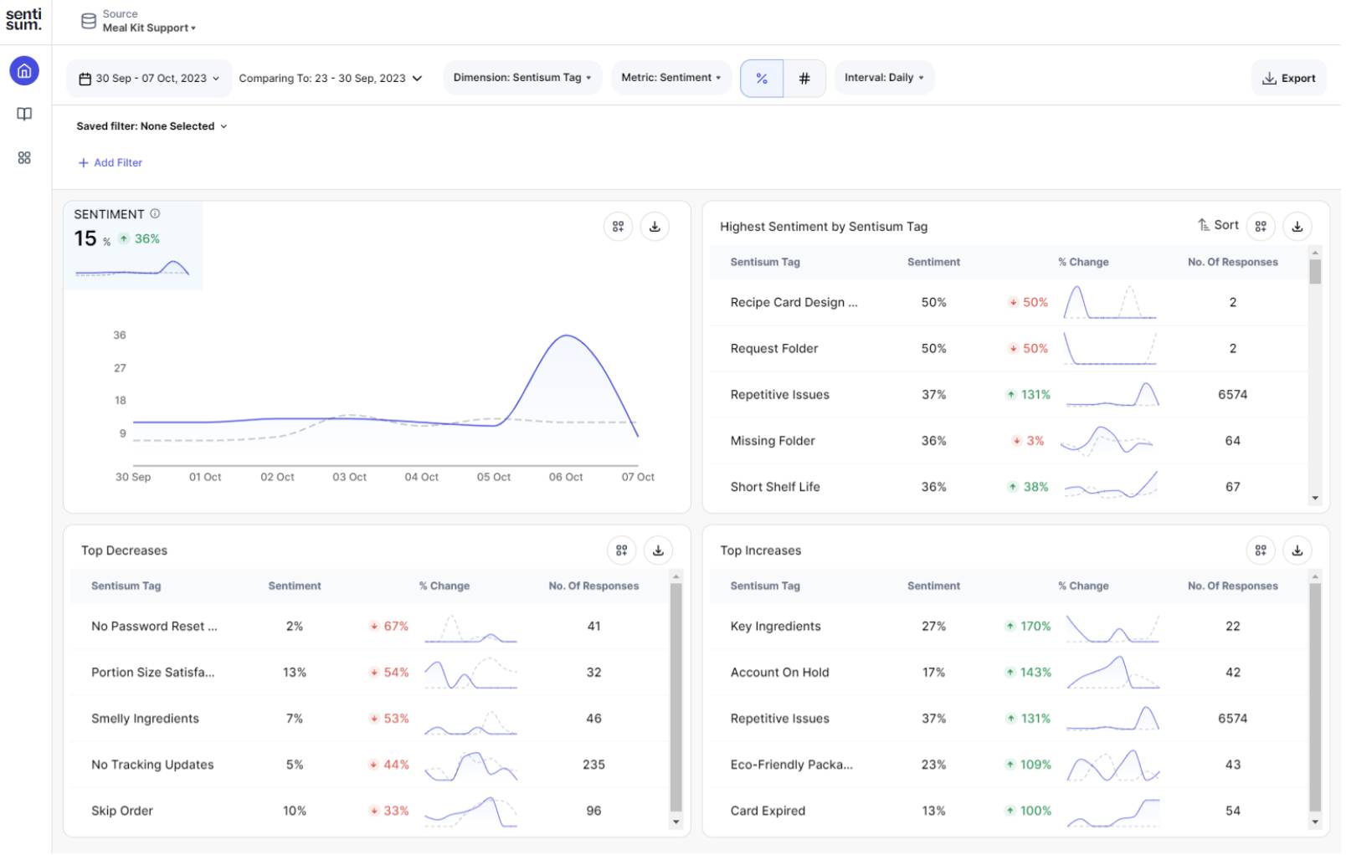Download the Top Decreases table
This screenshot has width=1346, height=855.
tap(660, 551)
